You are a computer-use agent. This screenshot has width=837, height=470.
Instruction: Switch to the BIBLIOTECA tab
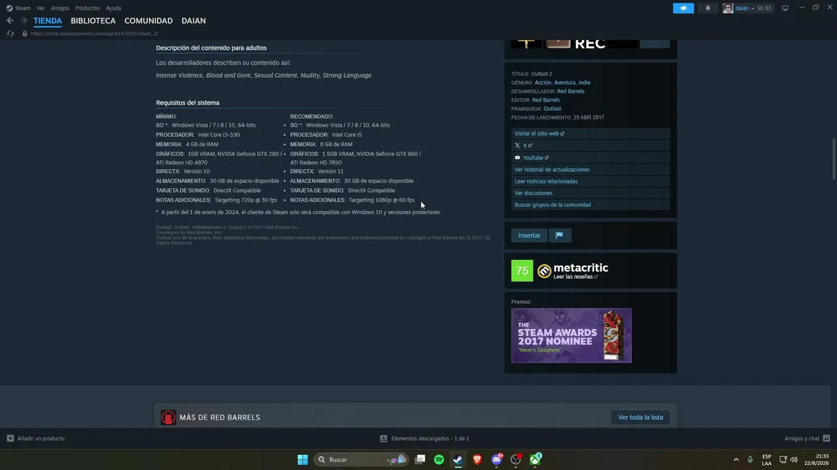tap(93, 21)
